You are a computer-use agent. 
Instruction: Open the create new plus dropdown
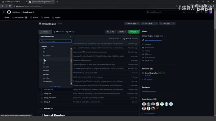pos(191,12)
